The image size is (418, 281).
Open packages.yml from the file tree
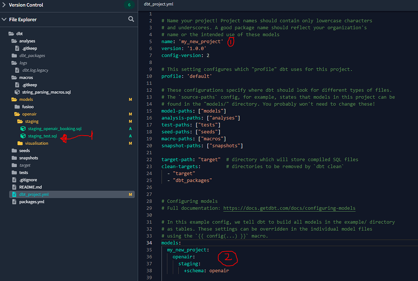(x=31, y=202)
